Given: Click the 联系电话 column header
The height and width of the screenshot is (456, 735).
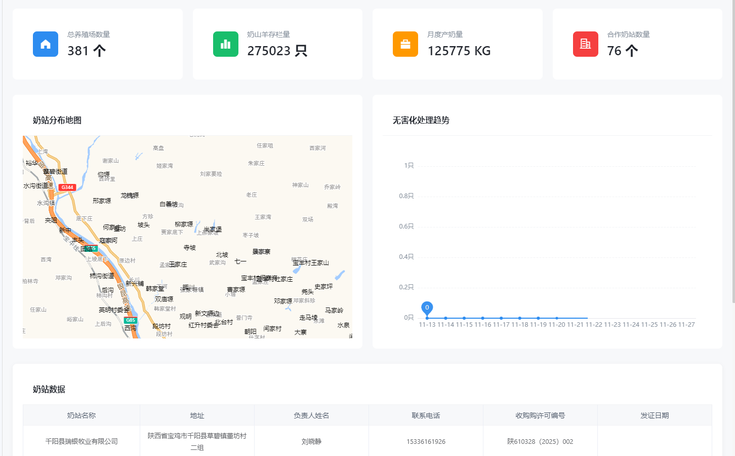Looking at the screenshot, I should 426,415.
